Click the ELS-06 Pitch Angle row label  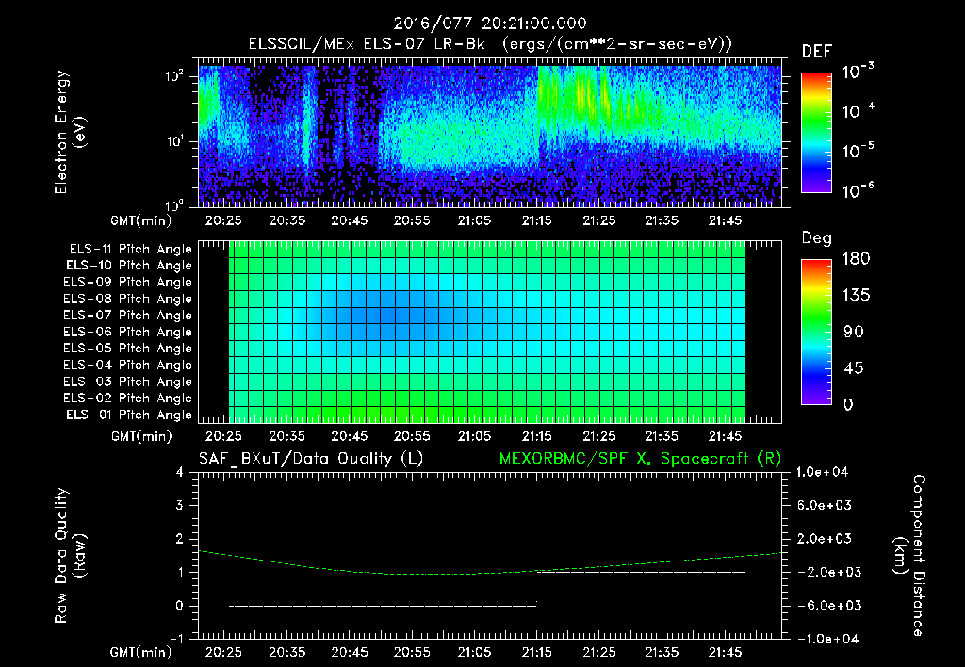tap(128, 333)
